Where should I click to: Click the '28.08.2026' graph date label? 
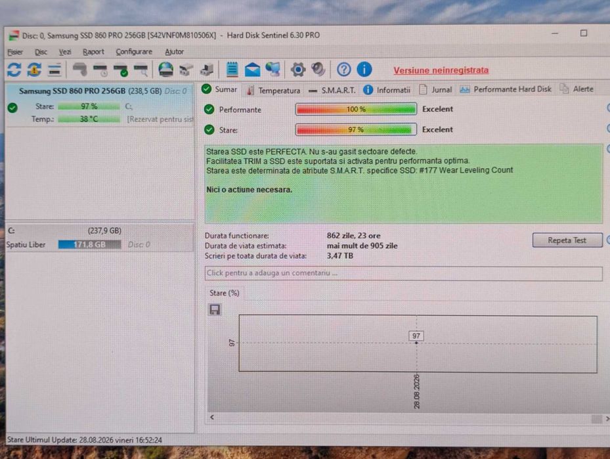point(417,391)
